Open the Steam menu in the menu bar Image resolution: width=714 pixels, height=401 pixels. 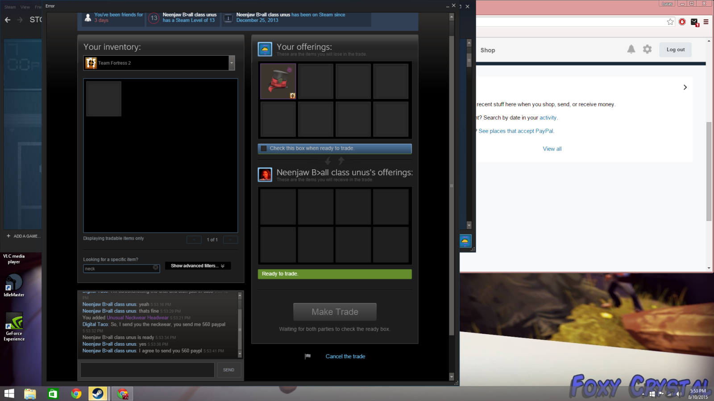coord(10,7)
